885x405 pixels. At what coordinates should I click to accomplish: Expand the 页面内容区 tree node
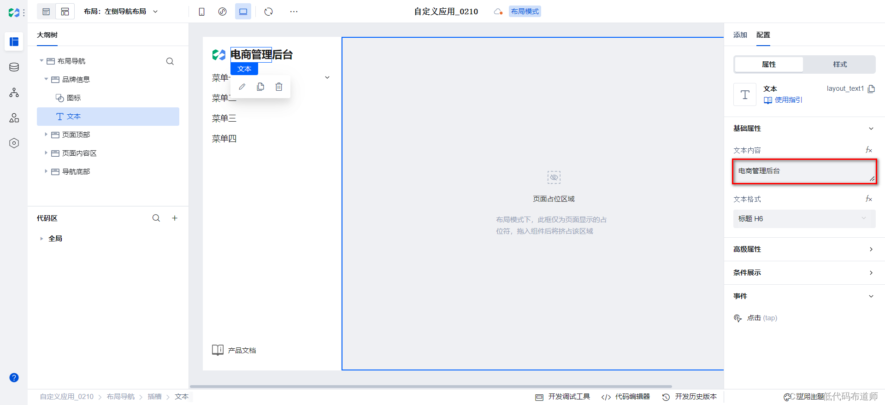46,153
